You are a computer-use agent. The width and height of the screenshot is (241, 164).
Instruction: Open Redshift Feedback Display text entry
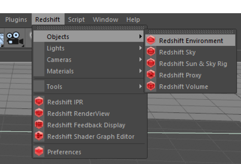[x=86, y=125]
